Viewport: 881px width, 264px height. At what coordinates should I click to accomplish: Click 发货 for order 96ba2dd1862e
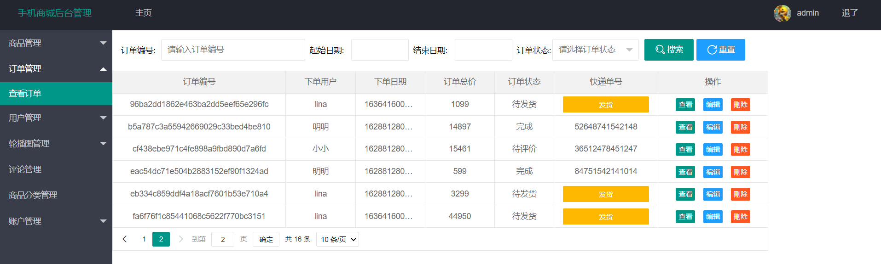(606, 105)
